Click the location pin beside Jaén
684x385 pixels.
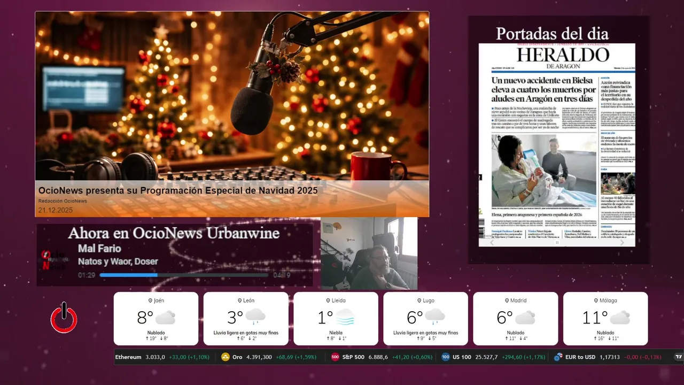coord(150,301)
